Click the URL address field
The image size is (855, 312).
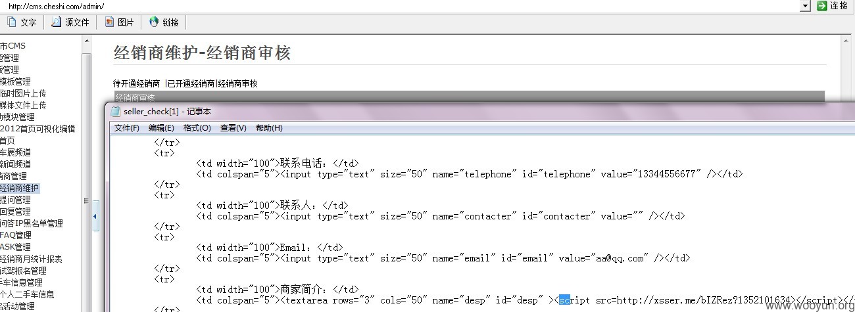[x=401, y=6]
